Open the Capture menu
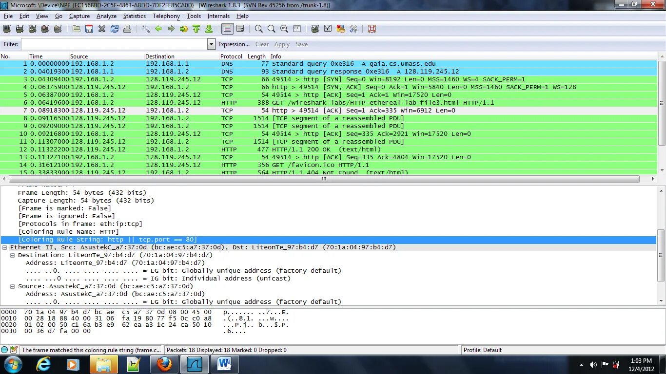The height and width of the screenshot is (374, 666). (79, 16)
